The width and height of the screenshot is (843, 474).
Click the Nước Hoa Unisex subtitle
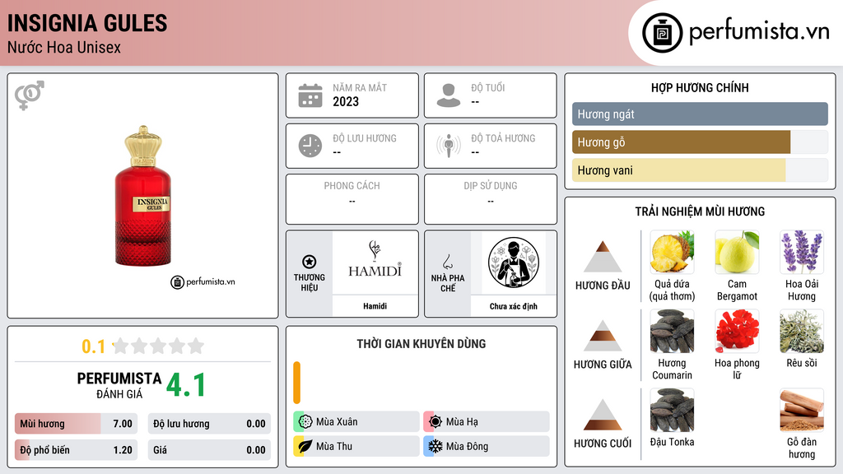point(64,47)
